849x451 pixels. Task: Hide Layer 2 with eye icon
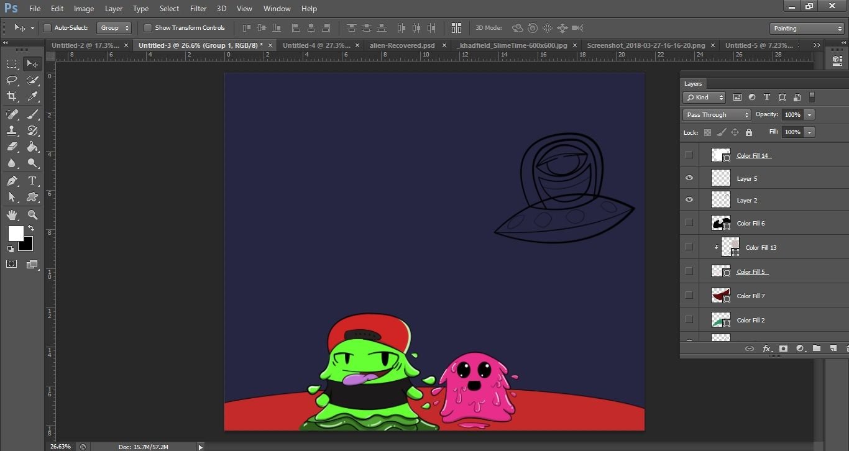pos(689,200)
